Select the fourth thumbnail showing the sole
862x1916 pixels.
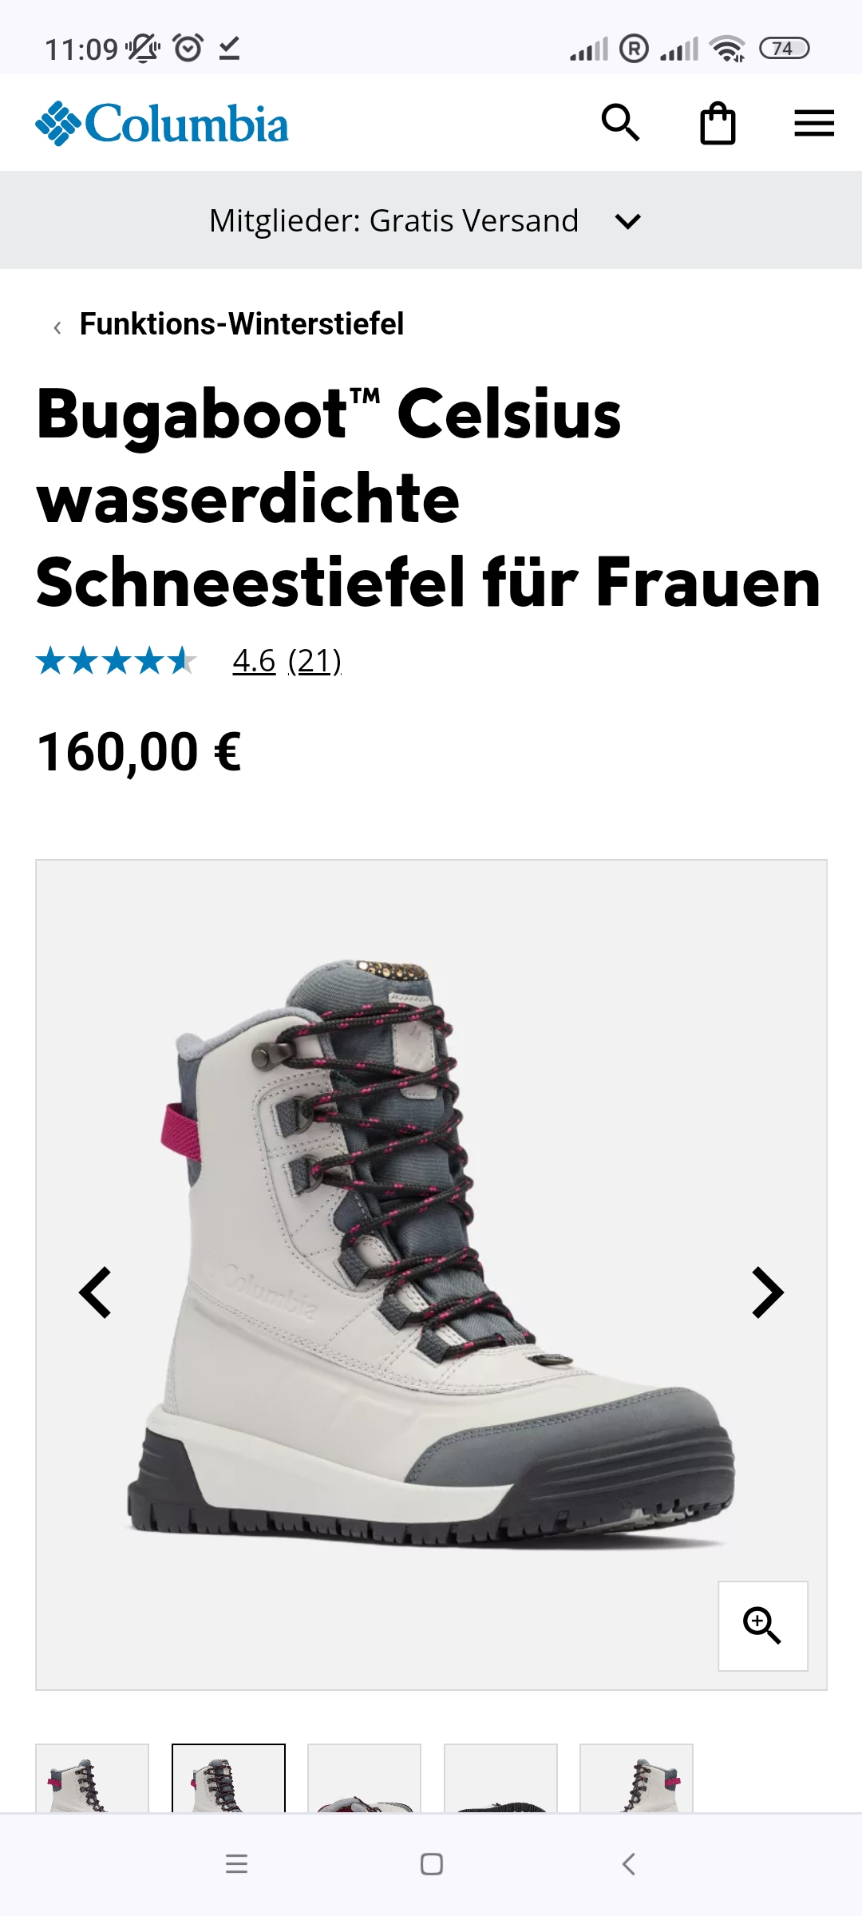click(x=500, y=1778)
